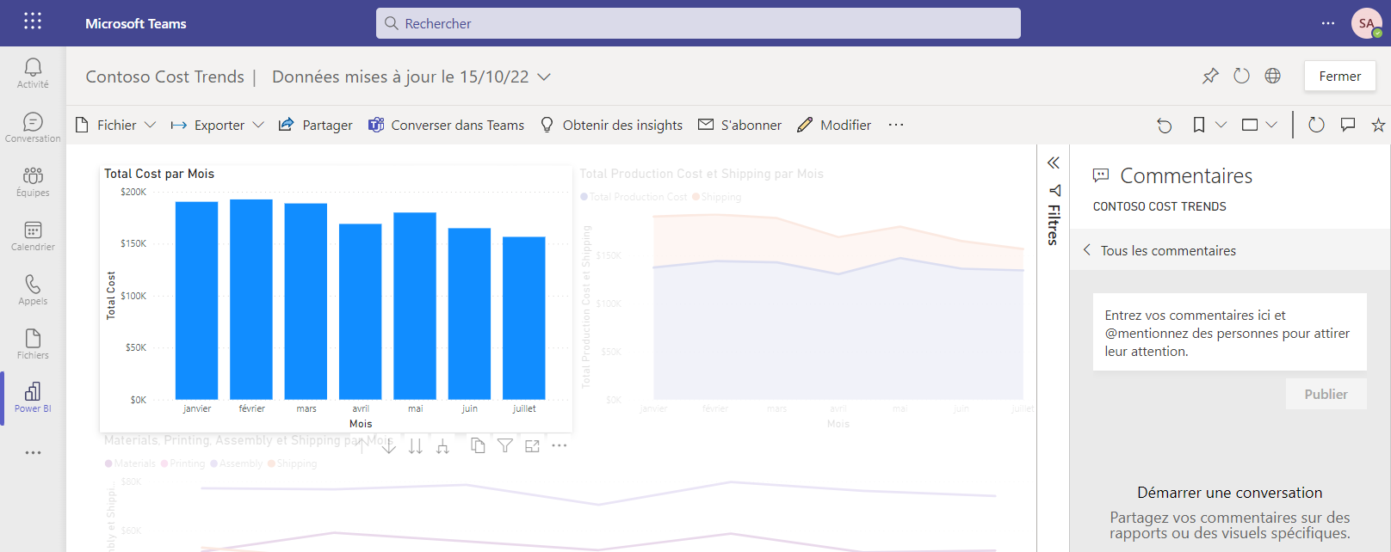Open Calendrier in the sidebar
The image size is (1391, 552).
coord(33,236)
